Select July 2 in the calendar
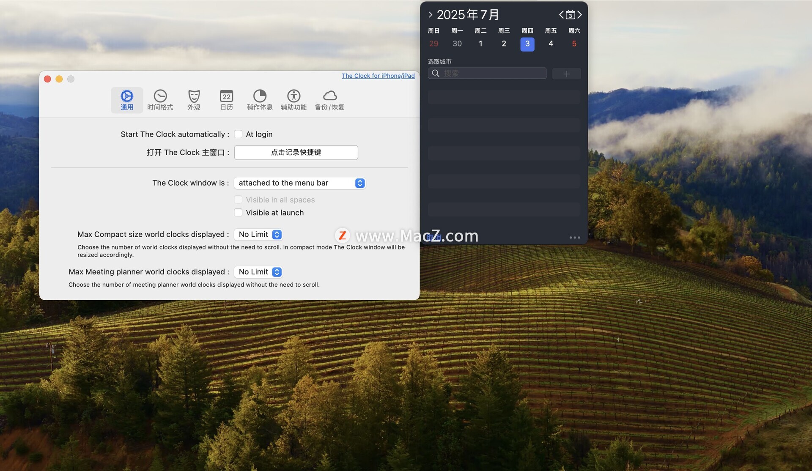This screenshot has height=471, width=812. [504, 44]
